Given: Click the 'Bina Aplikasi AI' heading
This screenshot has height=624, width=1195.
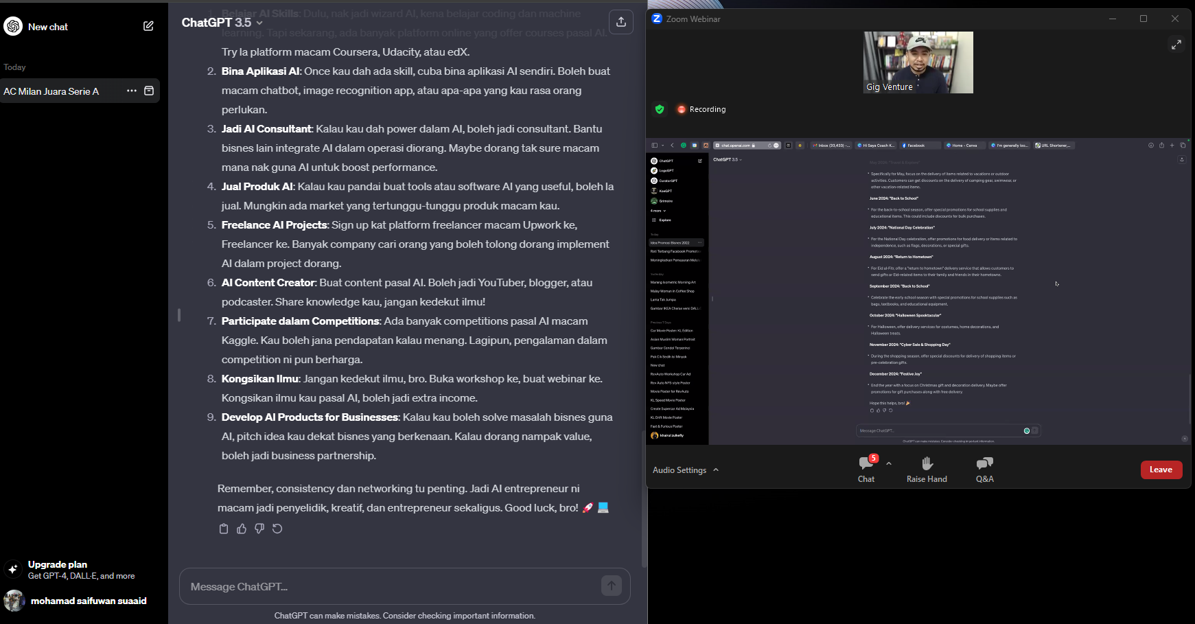Looking at the screenshot, I should [260, 71].
